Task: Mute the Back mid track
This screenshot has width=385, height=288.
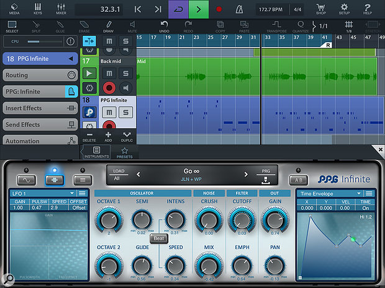Action: click(109, 73)
